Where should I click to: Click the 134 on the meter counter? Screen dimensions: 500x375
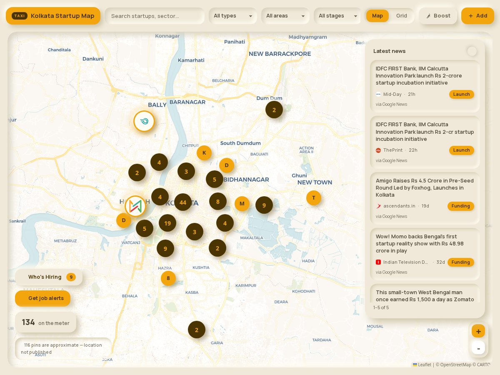click(x=46, y=322)
